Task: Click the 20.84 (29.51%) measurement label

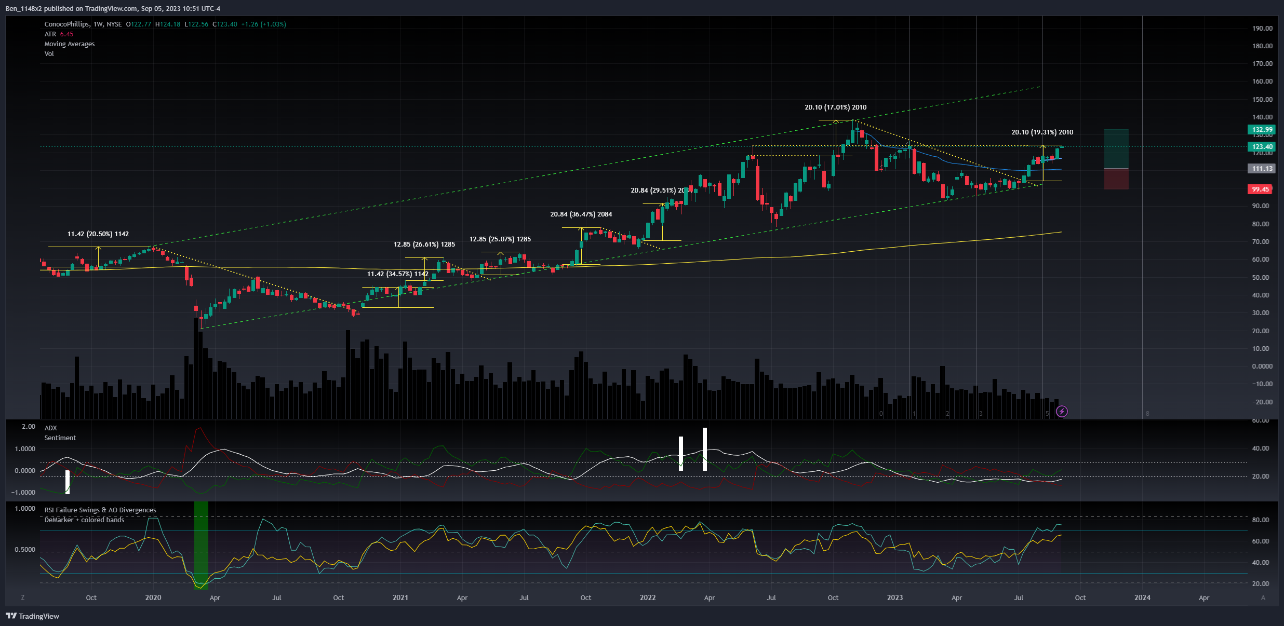Action: (x=660, y=190)
